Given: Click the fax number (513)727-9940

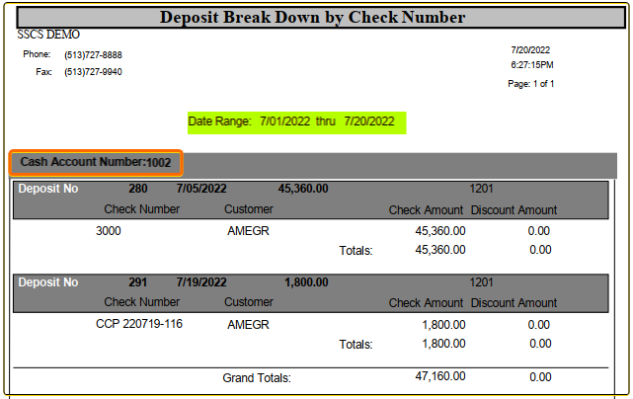Looking at the screenshot, I should click(93, 72).
